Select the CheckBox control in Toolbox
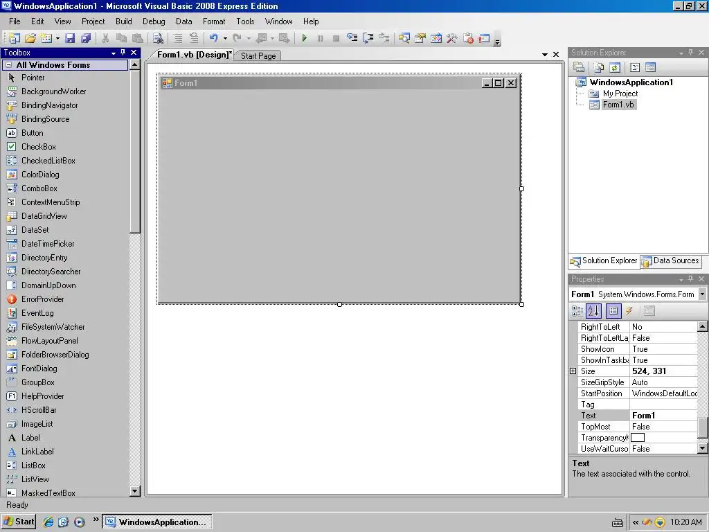This screenshot has width=709, height=532. 39,147
